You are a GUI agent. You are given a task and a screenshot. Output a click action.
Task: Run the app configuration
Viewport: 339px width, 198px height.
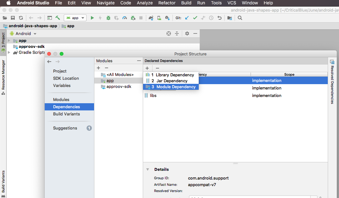tap(92, 18)
